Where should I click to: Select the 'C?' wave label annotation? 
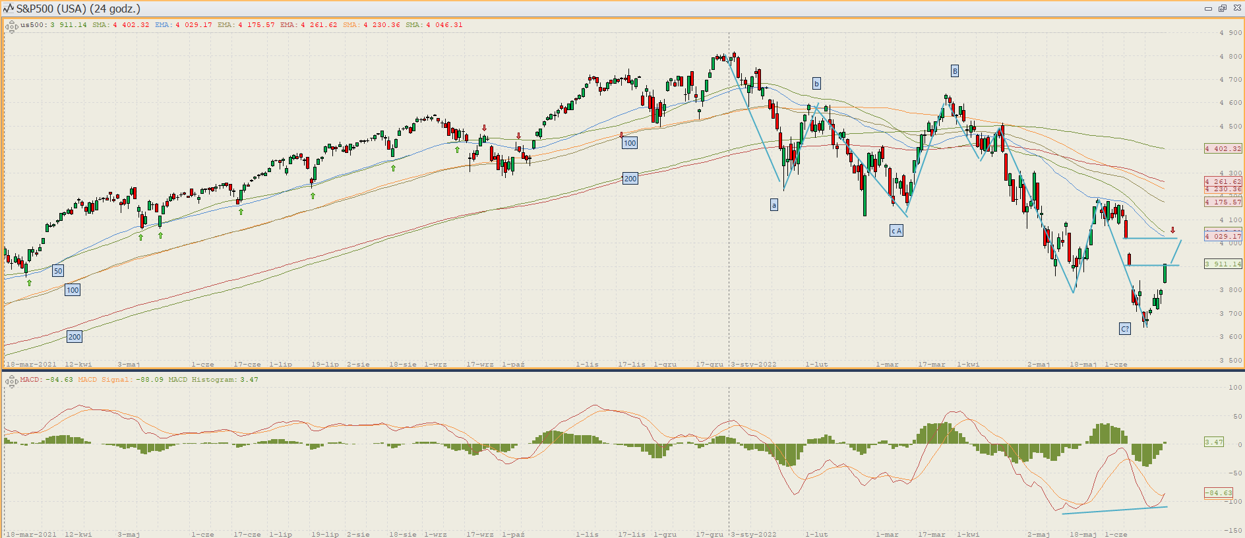click(x=1125, y=328)
